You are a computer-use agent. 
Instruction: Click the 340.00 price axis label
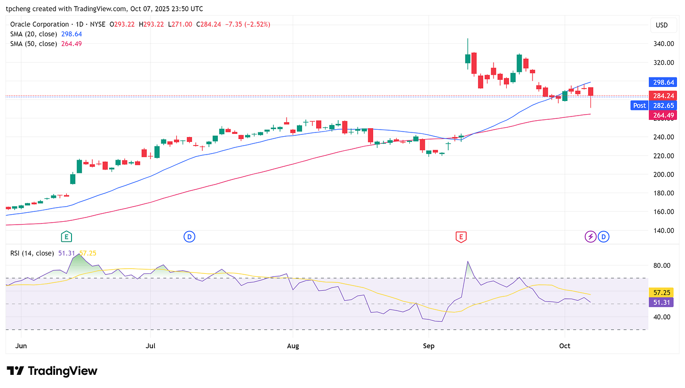(663, 44)
